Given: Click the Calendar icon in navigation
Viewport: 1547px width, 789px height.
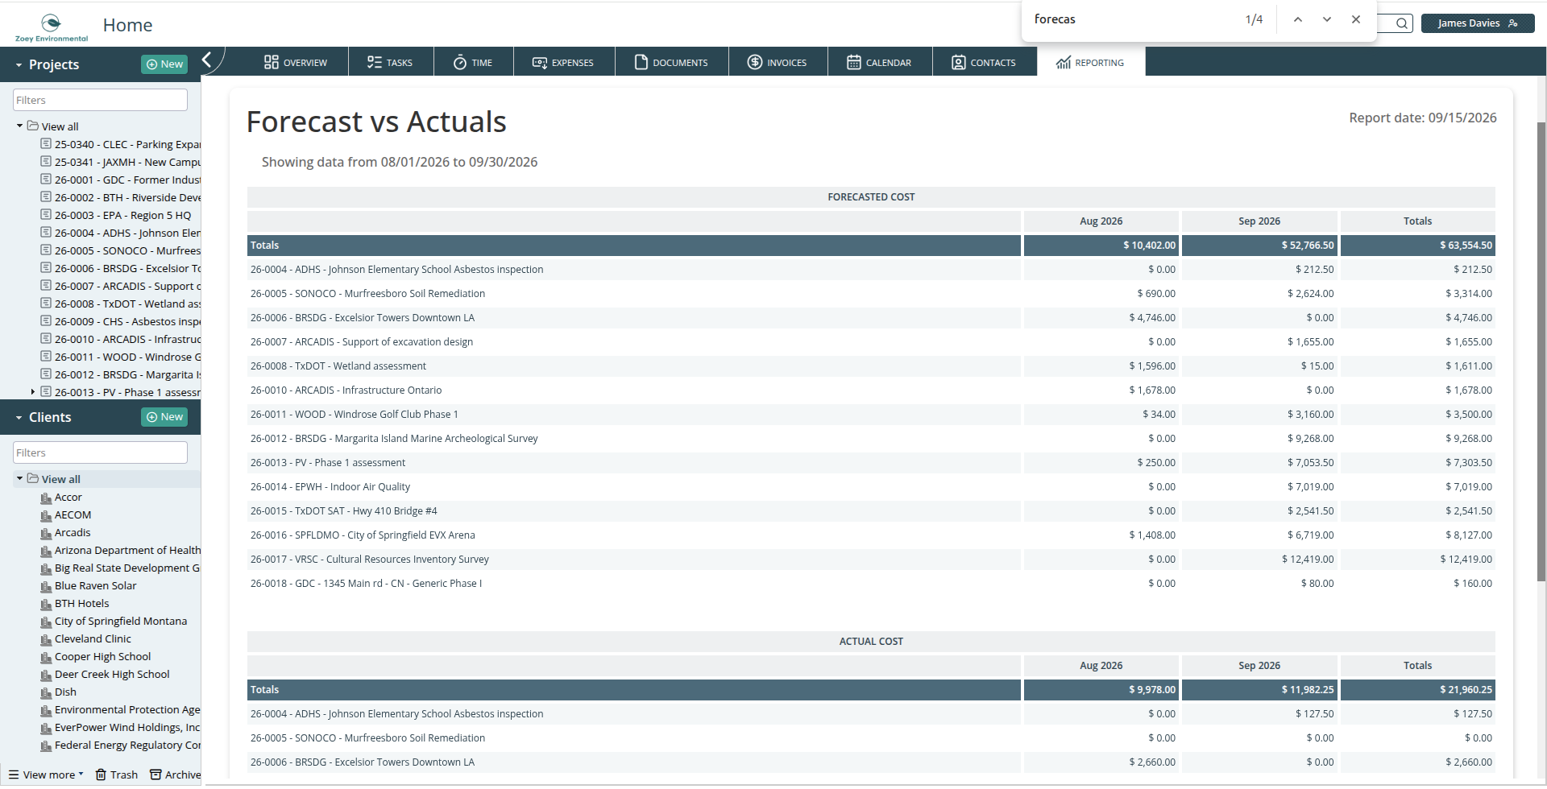Looking at the screenshot, I should click(x=853, y=62).
